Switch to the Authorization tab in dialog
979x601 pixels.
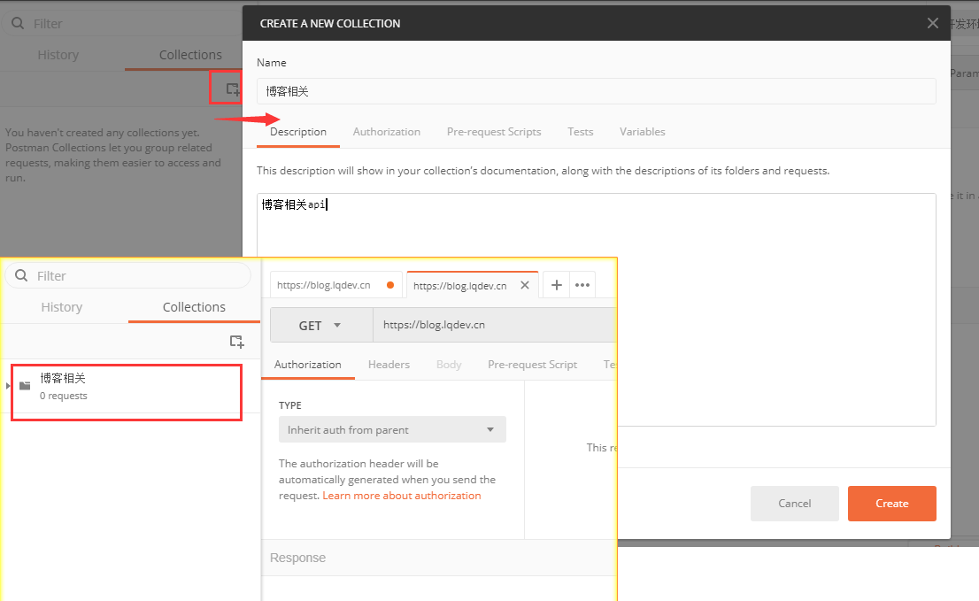point(387,132)
